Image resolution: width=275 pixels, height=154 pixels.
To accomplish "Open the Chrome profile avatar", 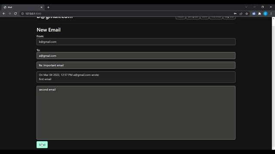I will (266, 13).
